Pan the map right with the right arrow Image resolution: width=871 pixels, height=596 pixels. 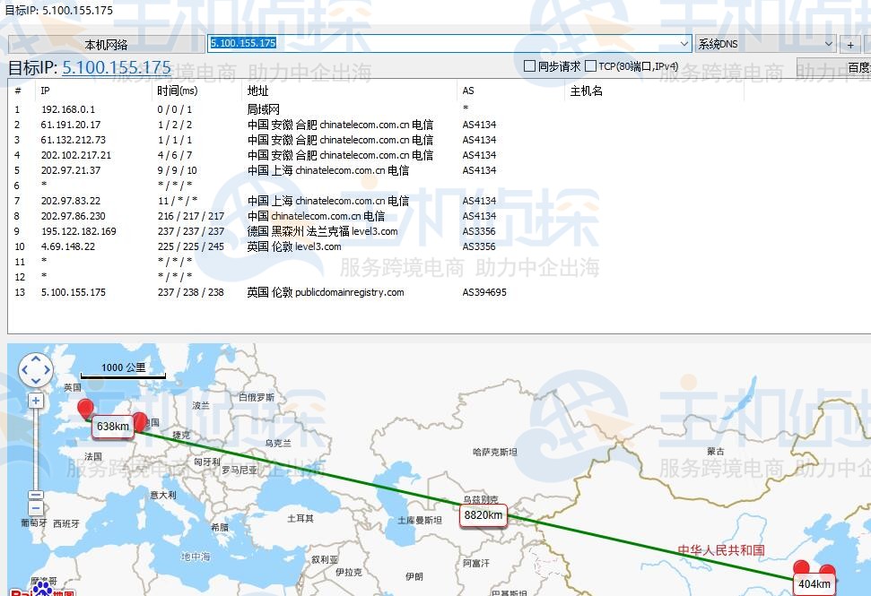click(48, 371)
